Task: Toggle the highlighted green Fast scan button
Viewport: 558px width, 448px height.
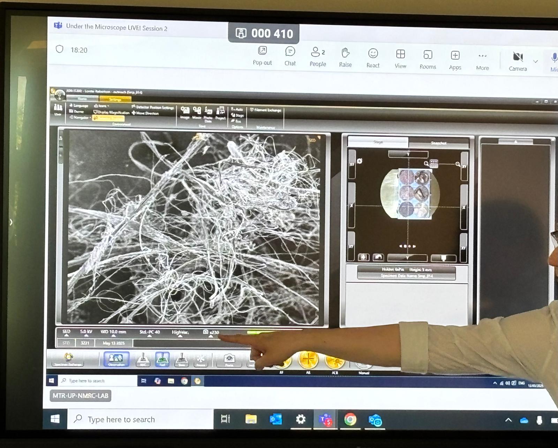Action: [x=162, y=359]
